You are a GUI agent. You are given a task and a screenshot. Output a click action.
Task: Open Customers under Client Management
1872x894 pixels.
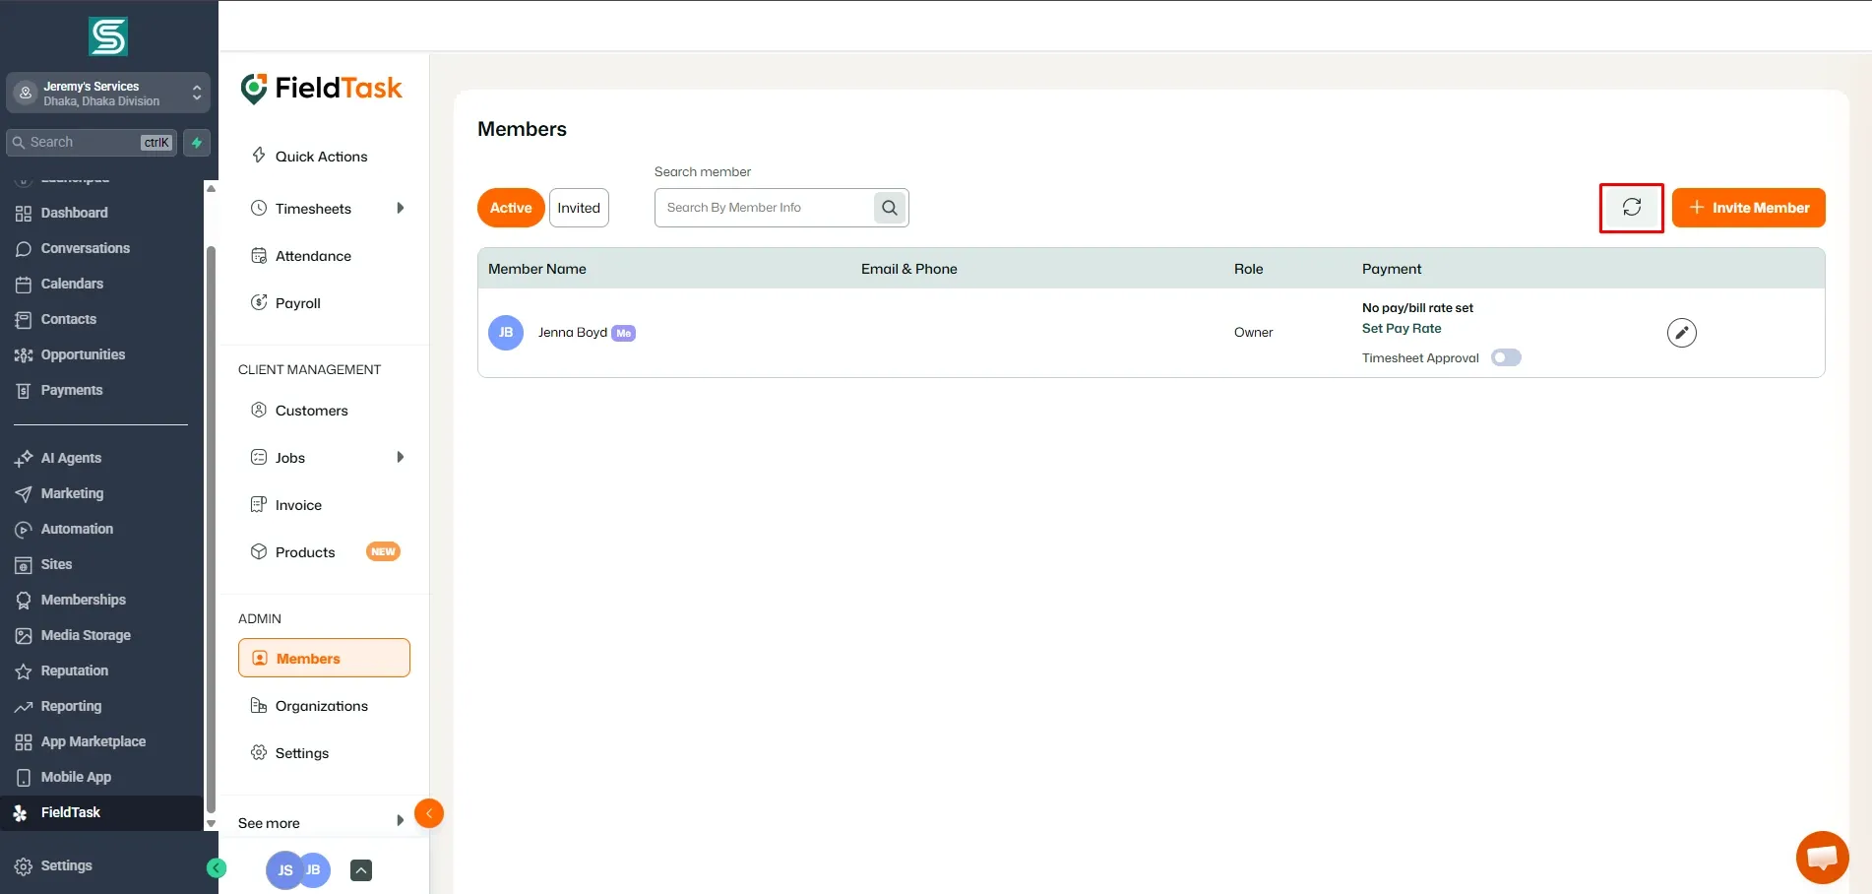coord(311,411)
